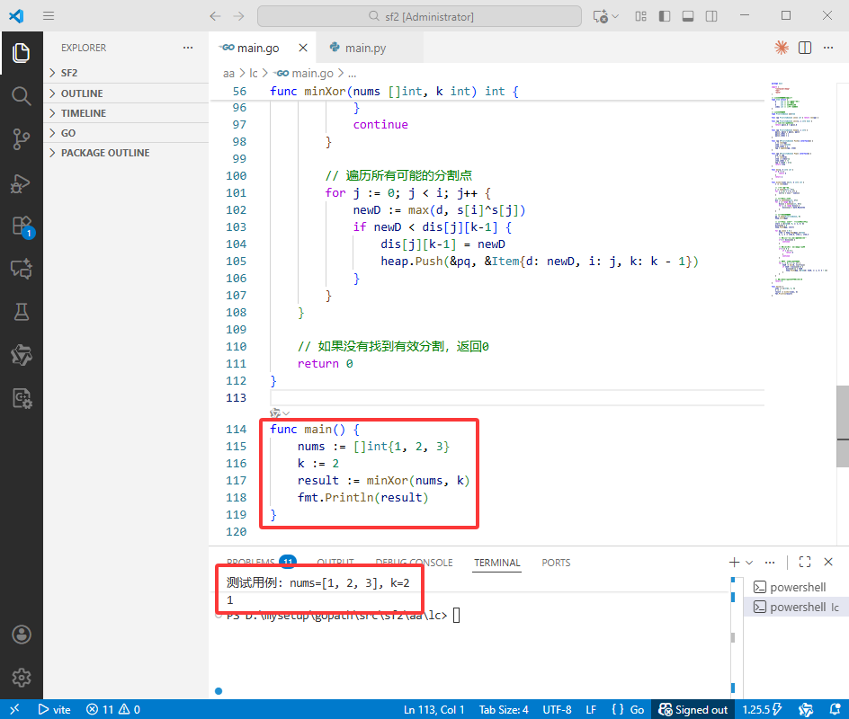Open remote window indicator in status bar
Image resolution: width=849 pixels, height=719 pixels.
point(14,709)
